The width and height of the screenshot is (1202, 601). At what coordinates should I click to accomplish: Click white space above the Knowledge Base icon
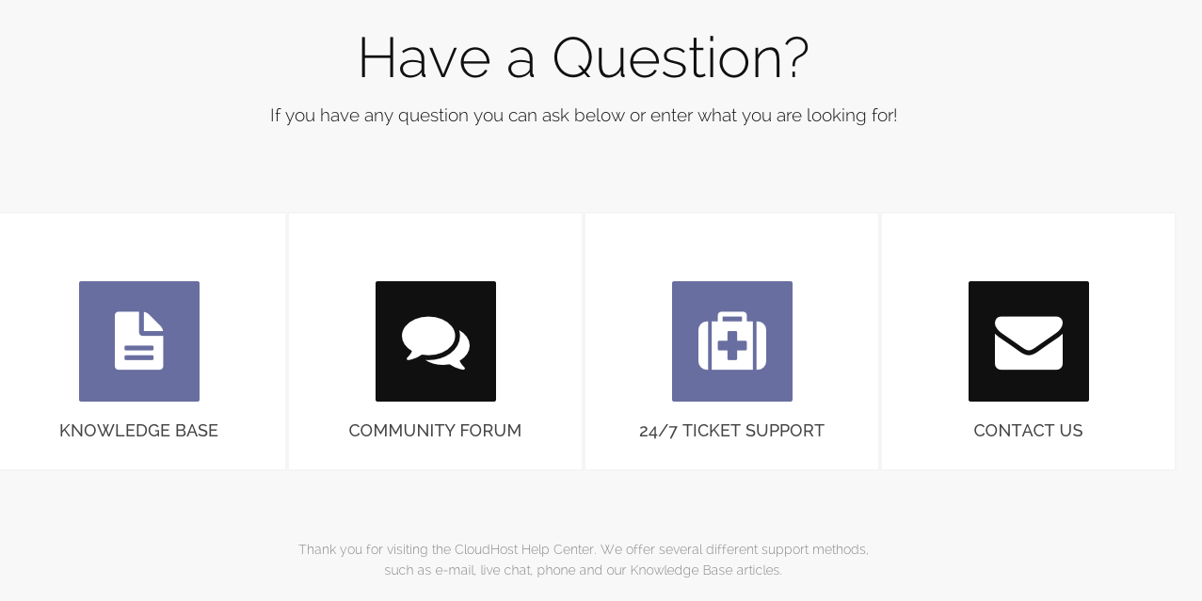[x=139, y=246]
